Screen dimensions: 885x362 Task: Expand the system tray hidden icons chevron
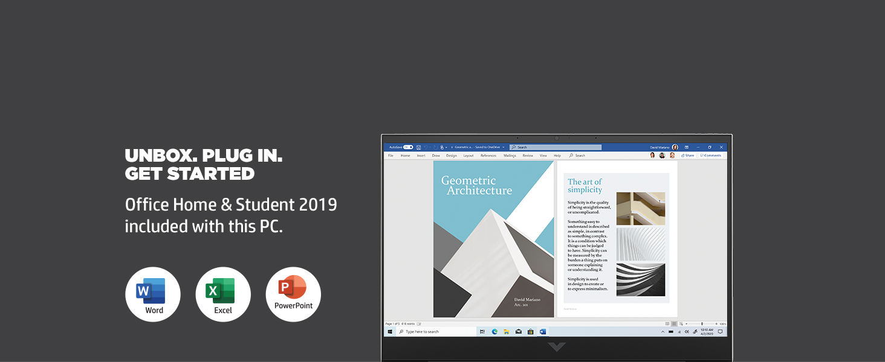click(x=663, y=332)
